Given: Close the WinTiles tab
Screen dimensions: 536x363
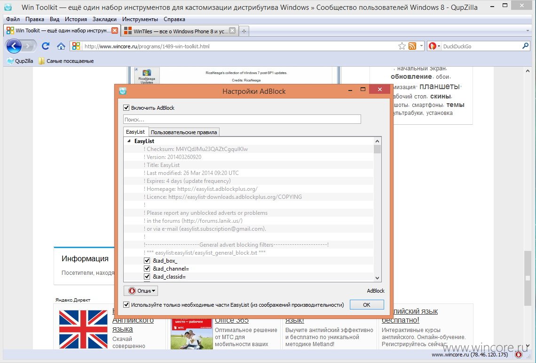Looking at the screenshot, I should pyautogui.click(x=232, y=30).
